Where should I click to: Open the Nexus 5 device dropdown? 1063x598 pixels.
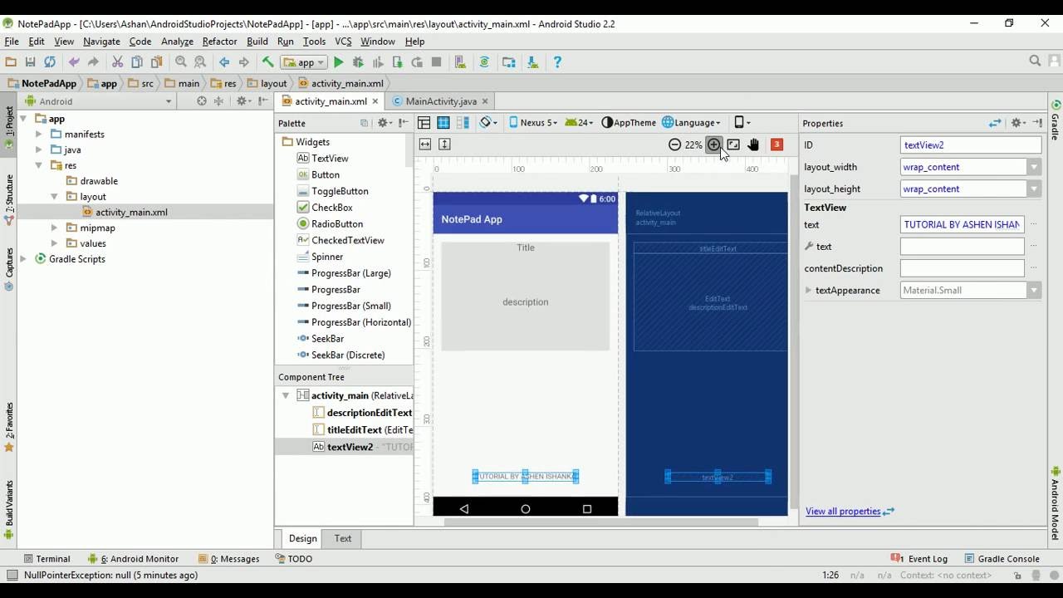point(532,123)
